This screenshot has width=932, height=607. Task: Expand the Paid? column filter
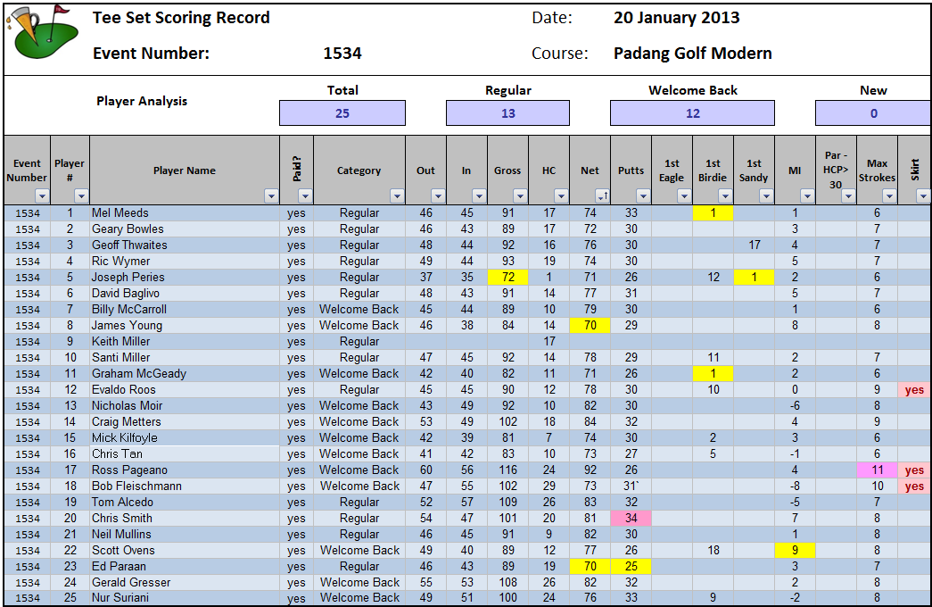(304, 195)
